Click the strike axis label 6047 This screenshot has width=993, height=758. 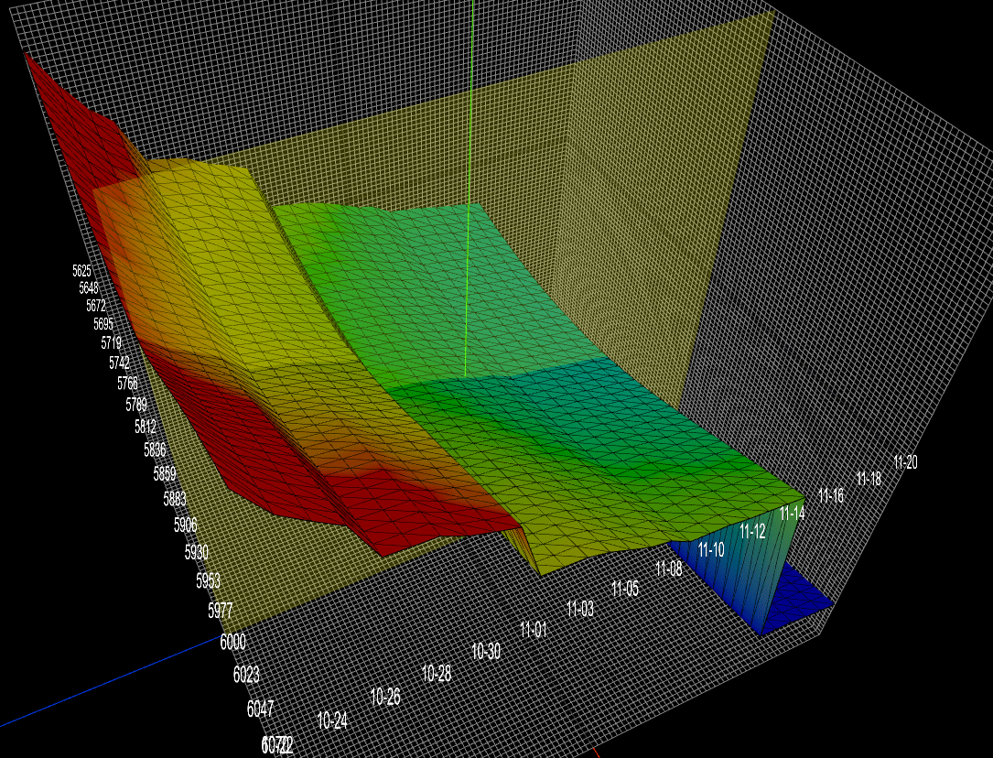point(260,709)
